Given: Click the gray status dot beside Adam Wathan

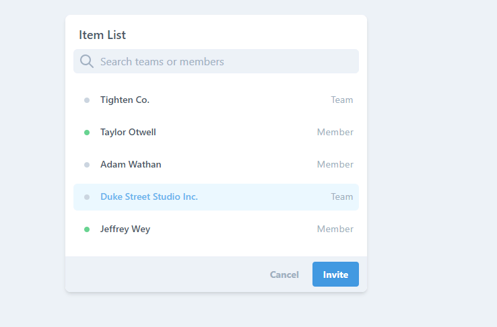Looking at the screenshot, I should 87,165.
